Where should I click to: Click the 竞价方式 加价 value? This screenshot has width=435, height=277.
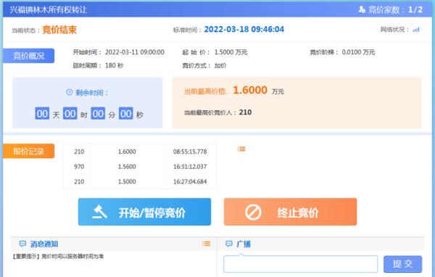click(x=220, y=65)
